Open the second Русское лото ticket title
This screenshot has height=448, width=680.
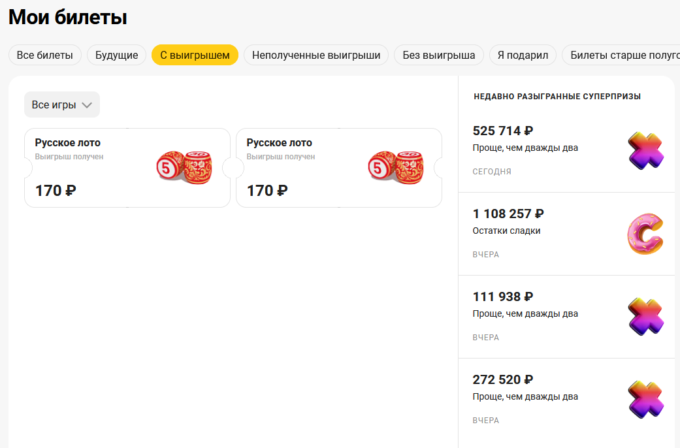pos(280,143)
